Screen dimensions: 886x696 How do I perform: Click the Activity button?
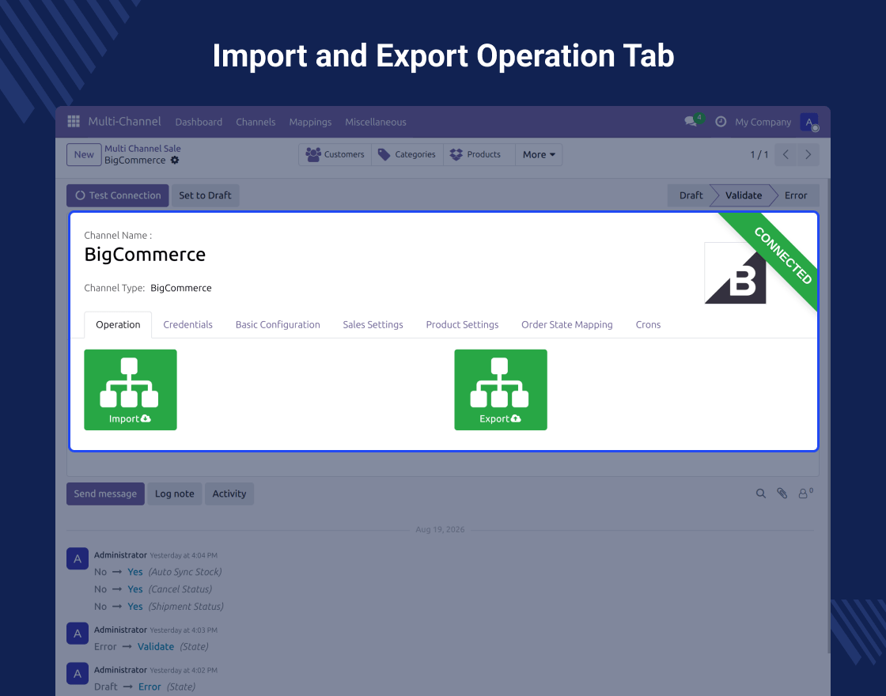point(229,494)
